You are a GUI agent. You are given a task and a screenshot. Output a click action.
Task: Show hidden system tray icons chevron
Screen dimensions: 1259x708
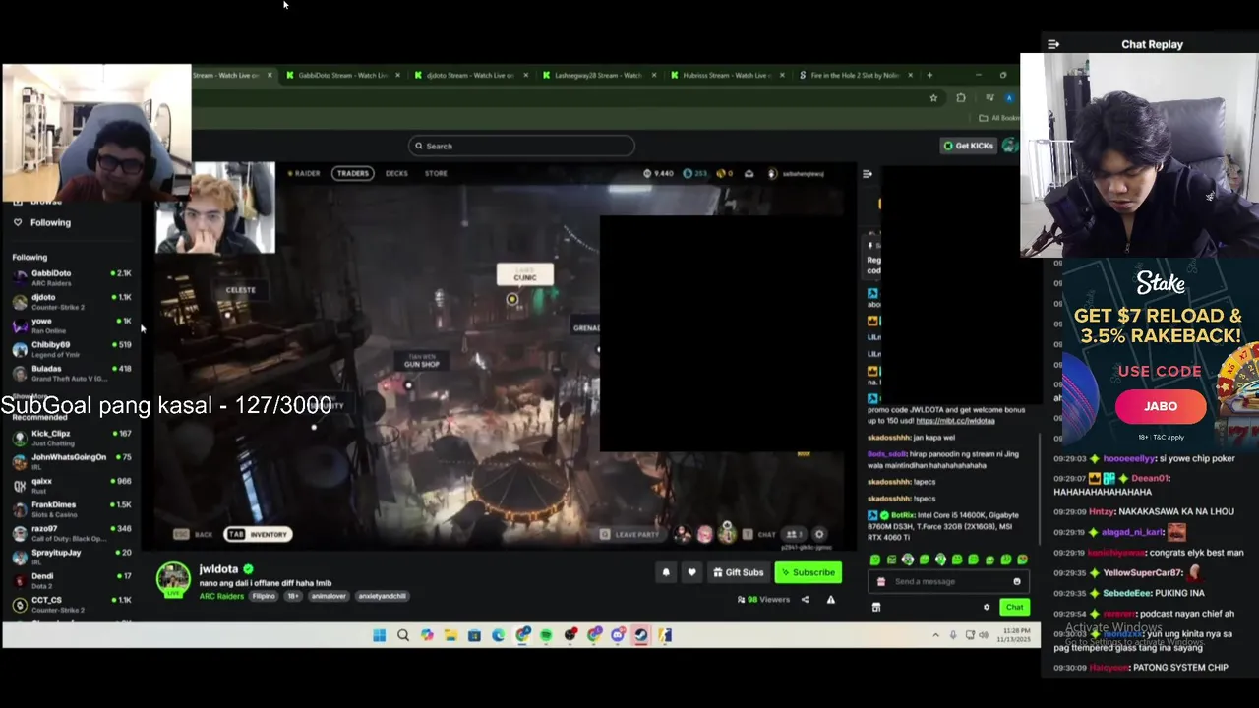tap(935, 635)
